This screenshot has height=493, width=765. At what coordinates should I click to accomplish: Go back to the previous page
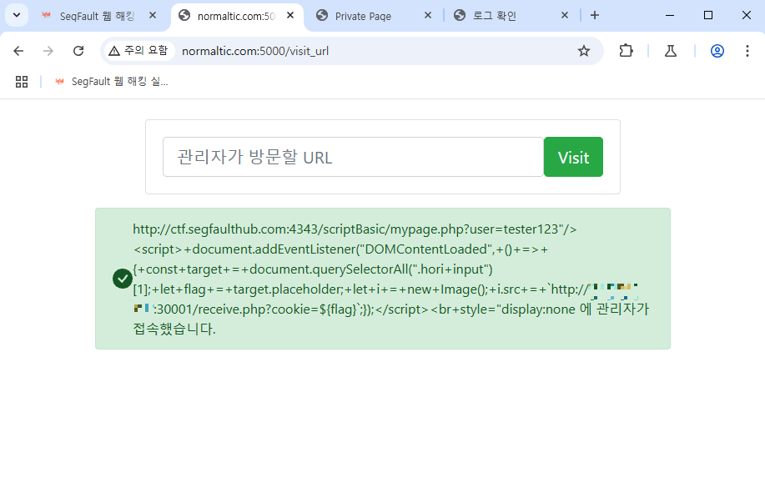click(18, 51)
